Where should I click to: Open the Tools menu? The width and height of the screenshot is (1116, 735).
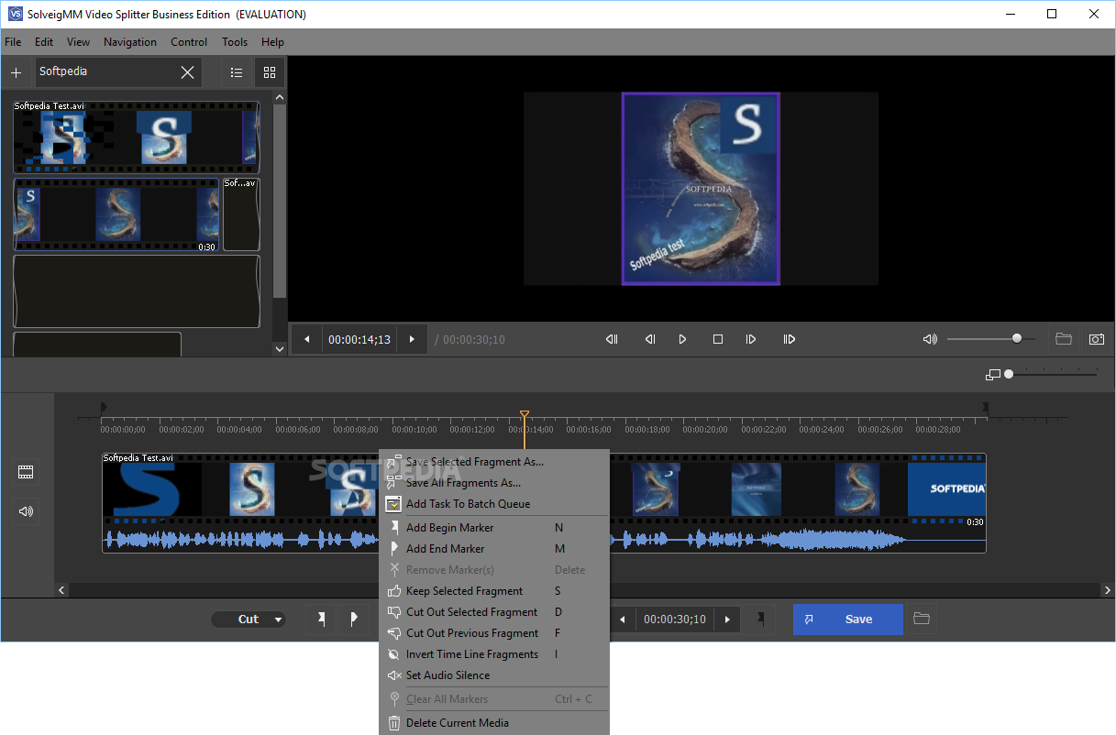235,42
